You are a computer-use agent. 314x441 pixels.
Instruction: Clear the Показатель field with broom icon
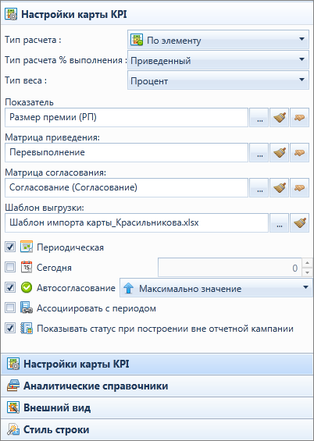click(x=279, y=118)
